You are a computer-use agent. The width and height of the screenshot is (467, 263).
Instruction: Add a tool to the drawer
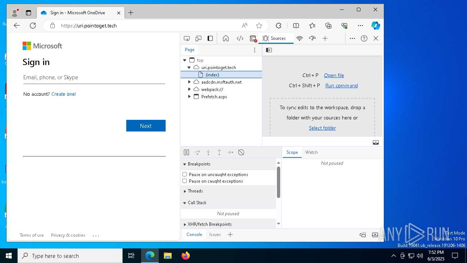click(230, 235)
